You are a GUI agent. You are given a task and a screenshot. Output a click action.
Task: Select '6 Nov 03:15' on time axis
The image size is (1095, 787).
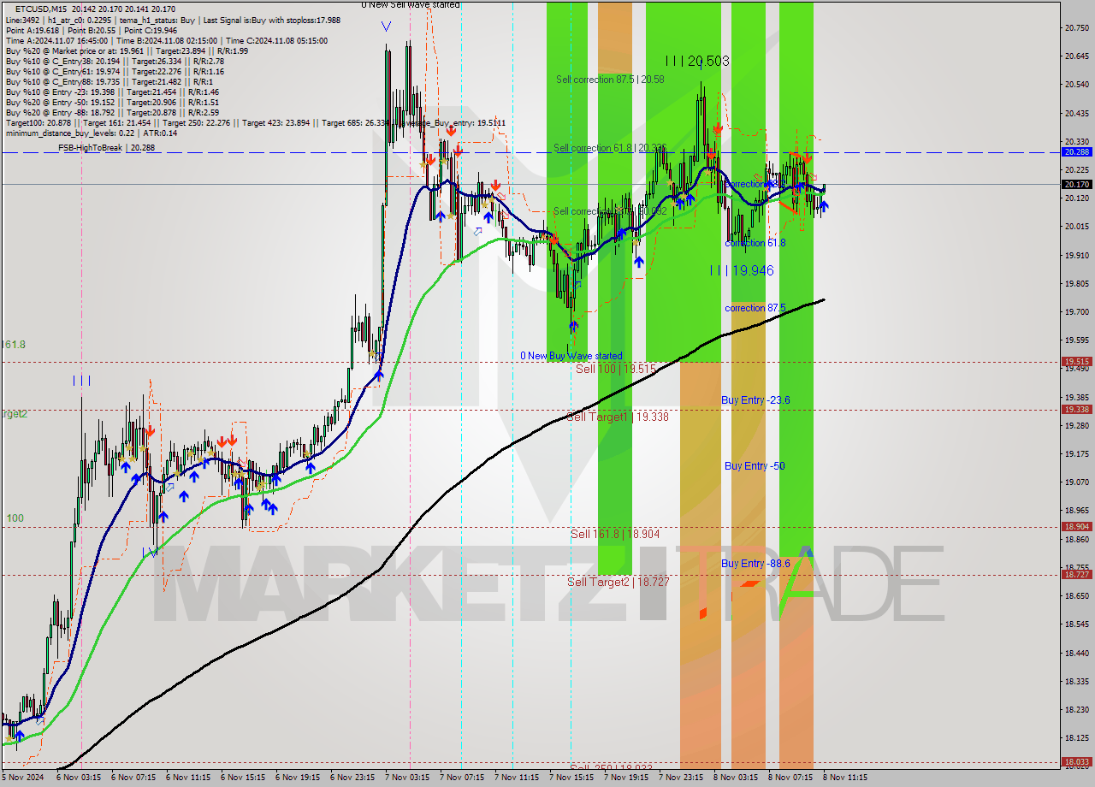click(78, 778)
